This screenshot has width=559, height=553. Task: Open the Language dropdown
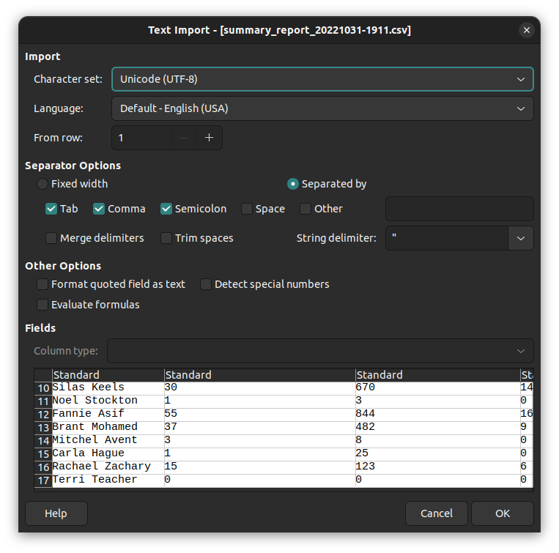(322, 108)
